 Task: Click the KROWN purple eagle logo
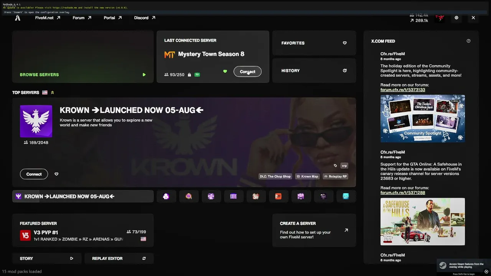pyautogui.click(x=36, y=121)
